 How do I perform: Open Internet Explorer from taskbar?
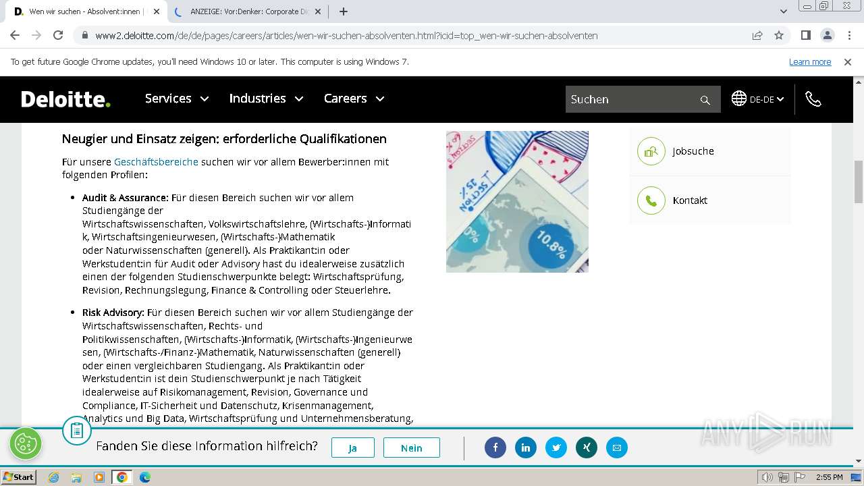pyautogui.click(x=53, y=477)
